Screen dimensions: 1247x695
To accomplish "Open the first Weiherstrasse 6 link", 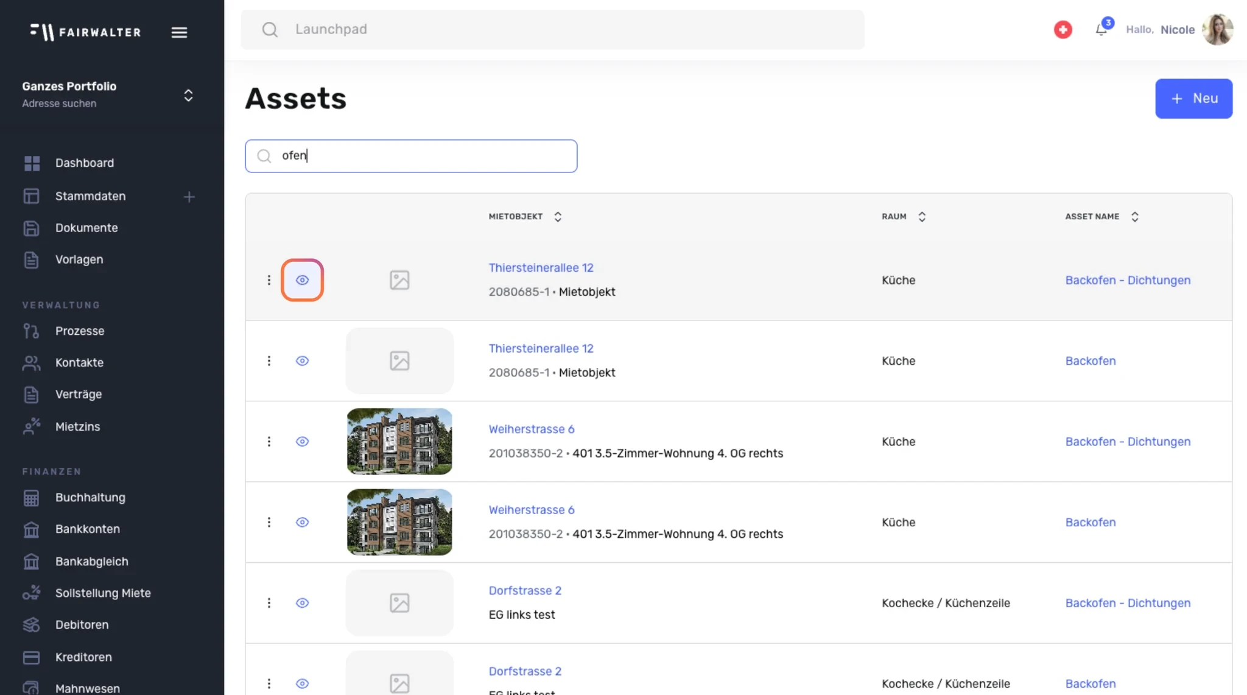I will 532,429.
